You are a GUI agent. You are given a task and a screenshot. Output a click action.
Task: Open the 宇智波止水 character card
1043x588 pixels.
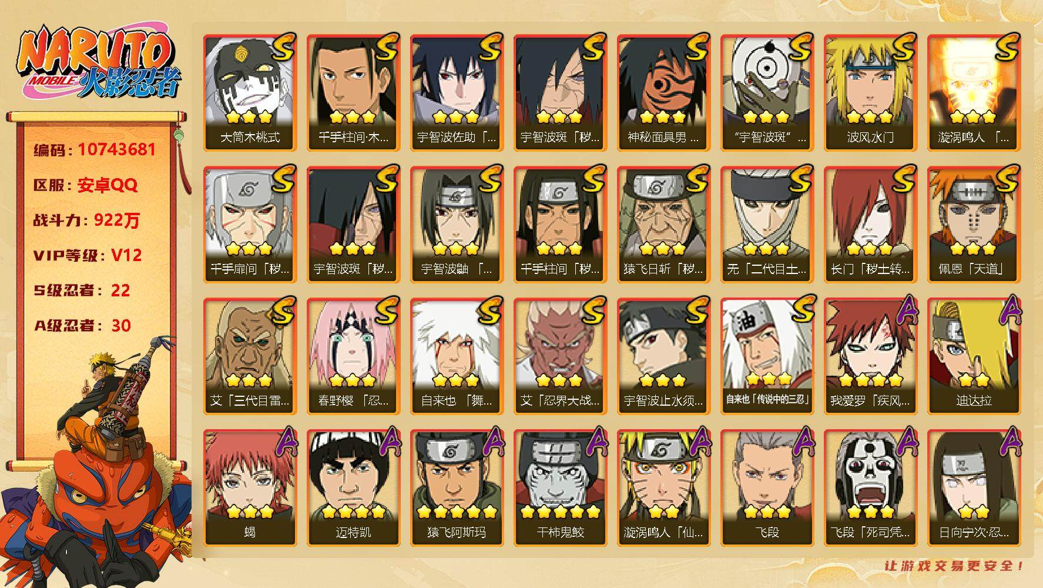(x=663, y=356)
